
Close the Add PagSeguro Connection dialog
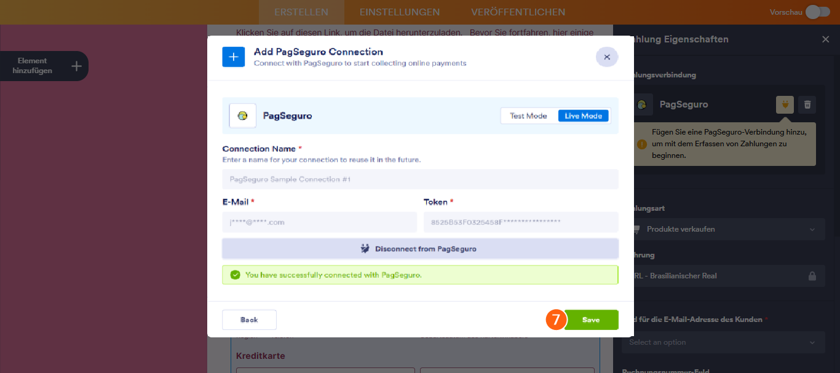tap(607, 57)
